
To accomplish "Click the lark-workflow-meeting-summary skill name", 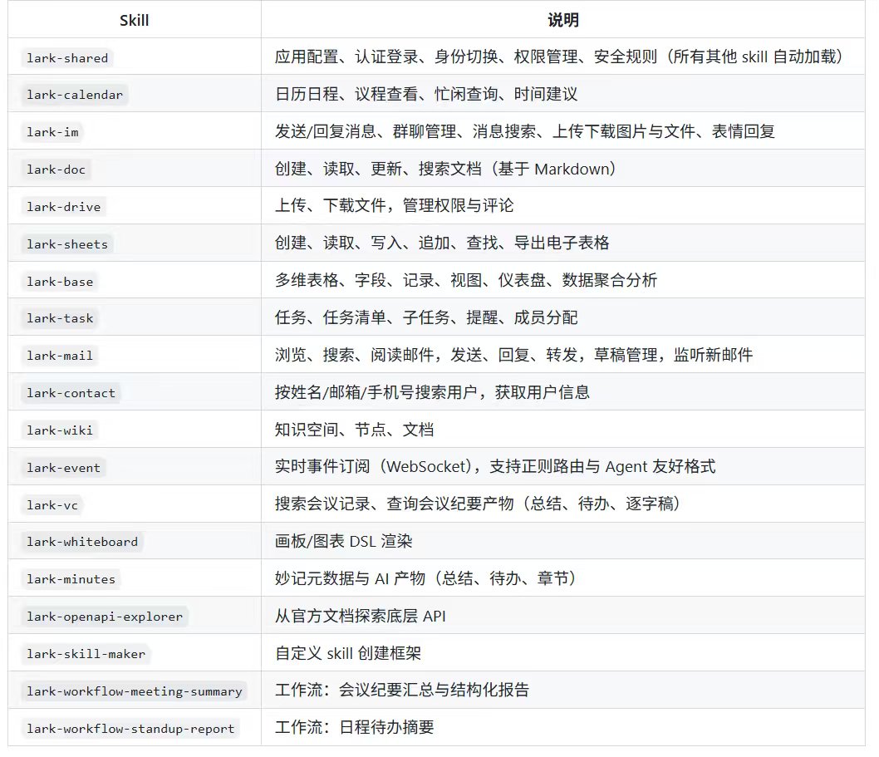I will point(135,691).
